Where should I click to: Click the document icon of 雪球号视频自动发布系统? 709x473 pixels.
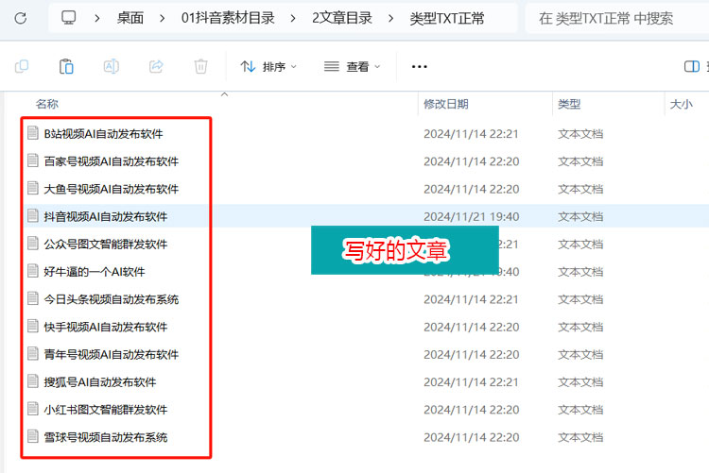32,436
